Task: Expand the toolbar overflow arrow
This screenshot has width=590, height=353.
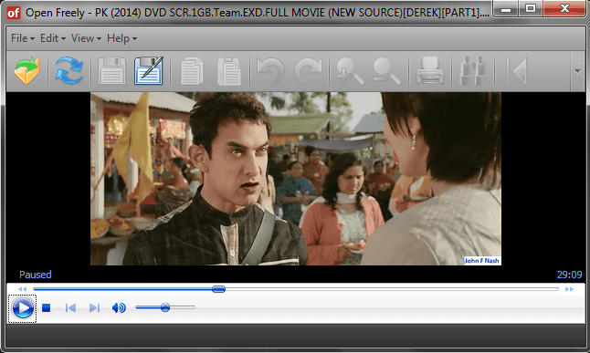Action: click(x=577, y=71)
